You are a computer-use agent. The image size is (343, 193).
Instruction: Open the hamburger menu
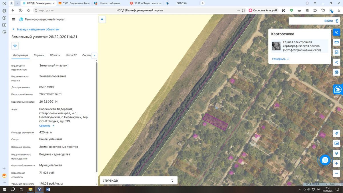[x=13, y=19]
